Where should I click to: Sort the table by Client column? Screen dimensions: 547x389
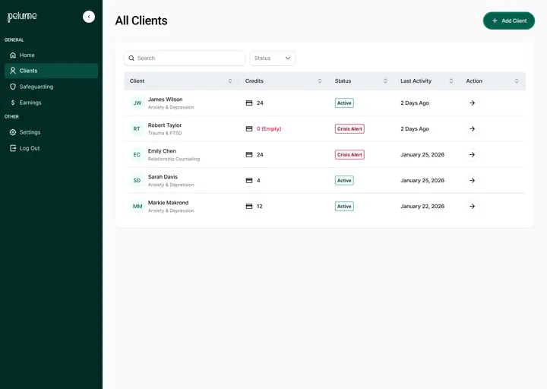(230, 81)
